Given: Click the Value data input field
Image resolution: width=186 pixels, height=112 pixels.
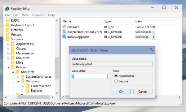Looking at the screenshot, I should point(90,76).
